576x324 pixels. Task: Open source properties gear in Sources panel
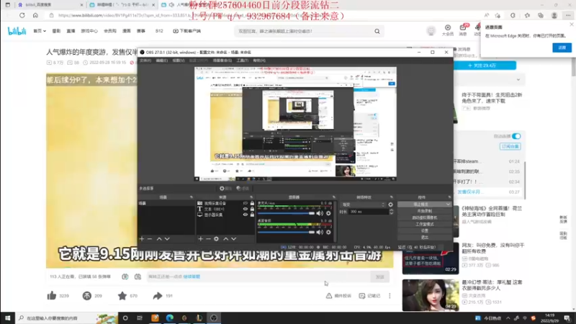[x=217, y=239]
